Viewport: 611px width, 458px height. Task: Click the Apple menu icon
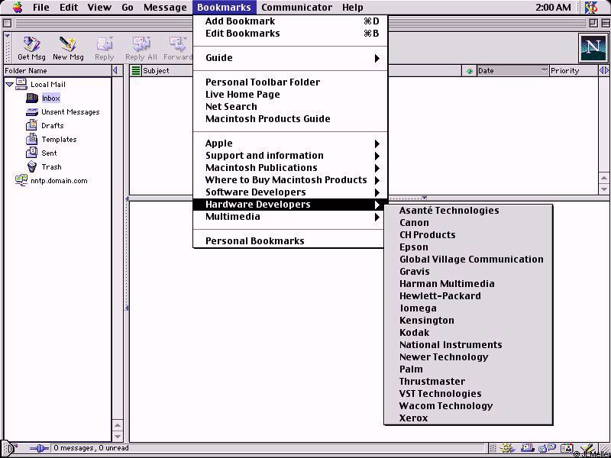pyautogui.click(x=17, y=8)
